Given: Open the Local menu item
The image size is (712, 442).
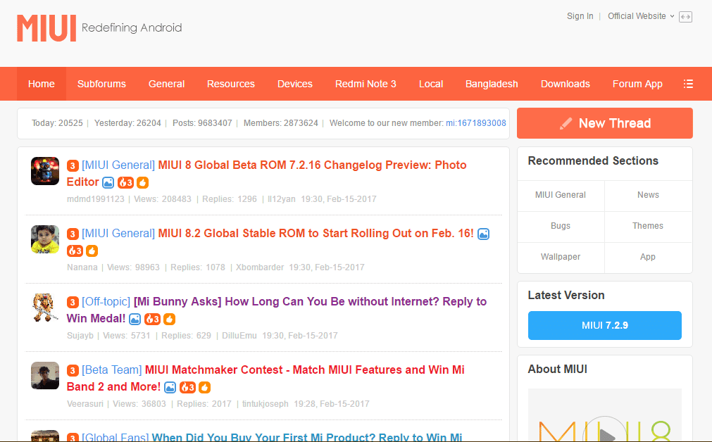Looking at the screenshot, I should (x=431, y=84).
